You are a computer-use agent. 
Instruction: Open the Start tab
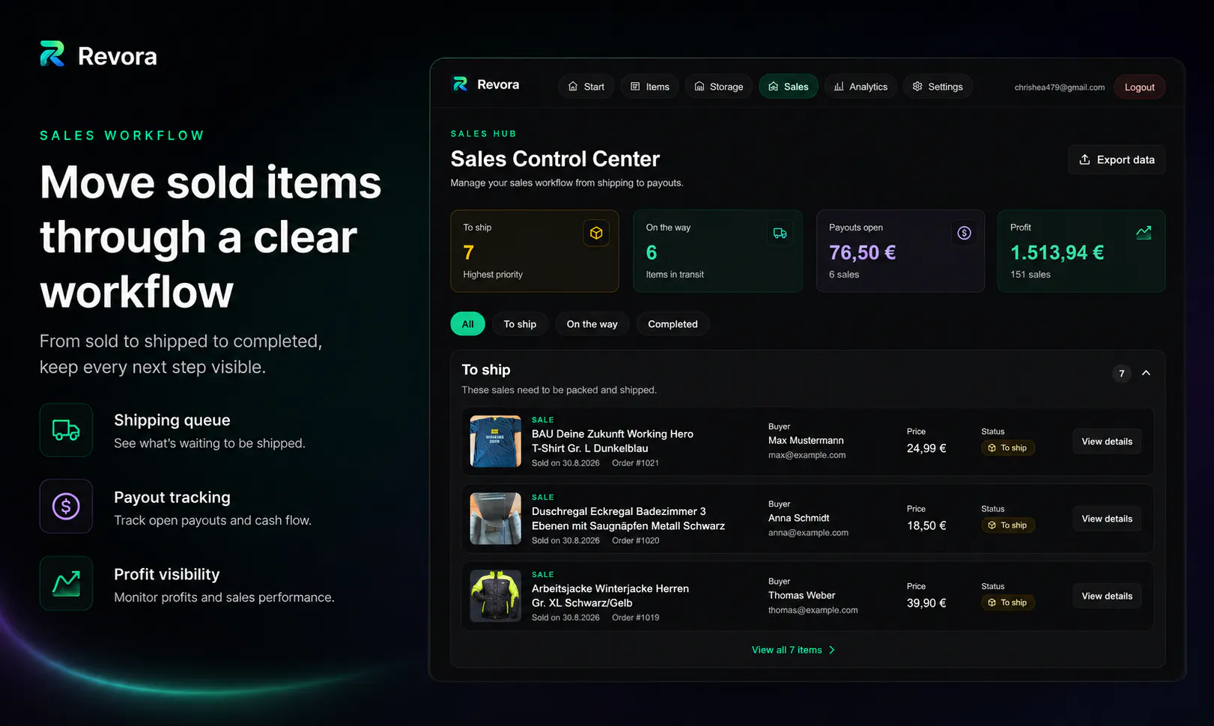pyautogui.click(x=586, y=87)
